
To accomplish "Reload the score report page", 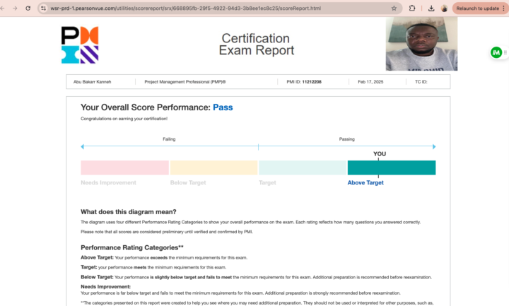I will [28, 8].
